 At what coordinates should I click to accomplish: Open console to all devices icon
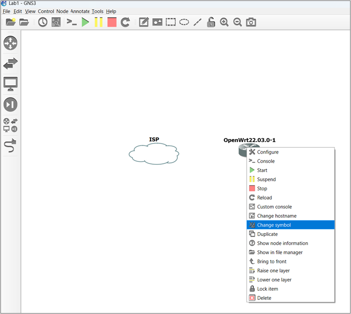point(72,22)
